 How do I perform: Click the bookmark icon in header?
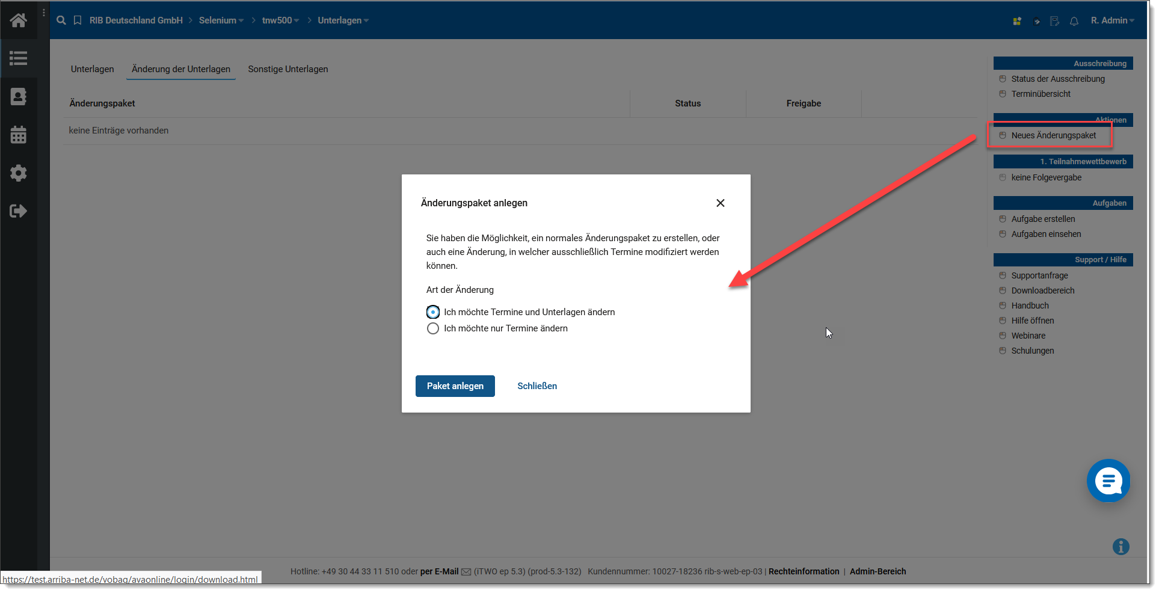78,20
